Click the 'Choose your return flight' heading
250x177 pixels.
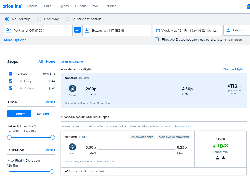(85, 117)
